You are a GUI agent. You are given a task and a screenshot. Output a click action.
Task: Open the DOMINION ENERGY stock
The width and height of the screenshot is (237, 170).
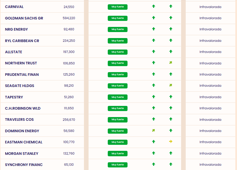(22, 131)
